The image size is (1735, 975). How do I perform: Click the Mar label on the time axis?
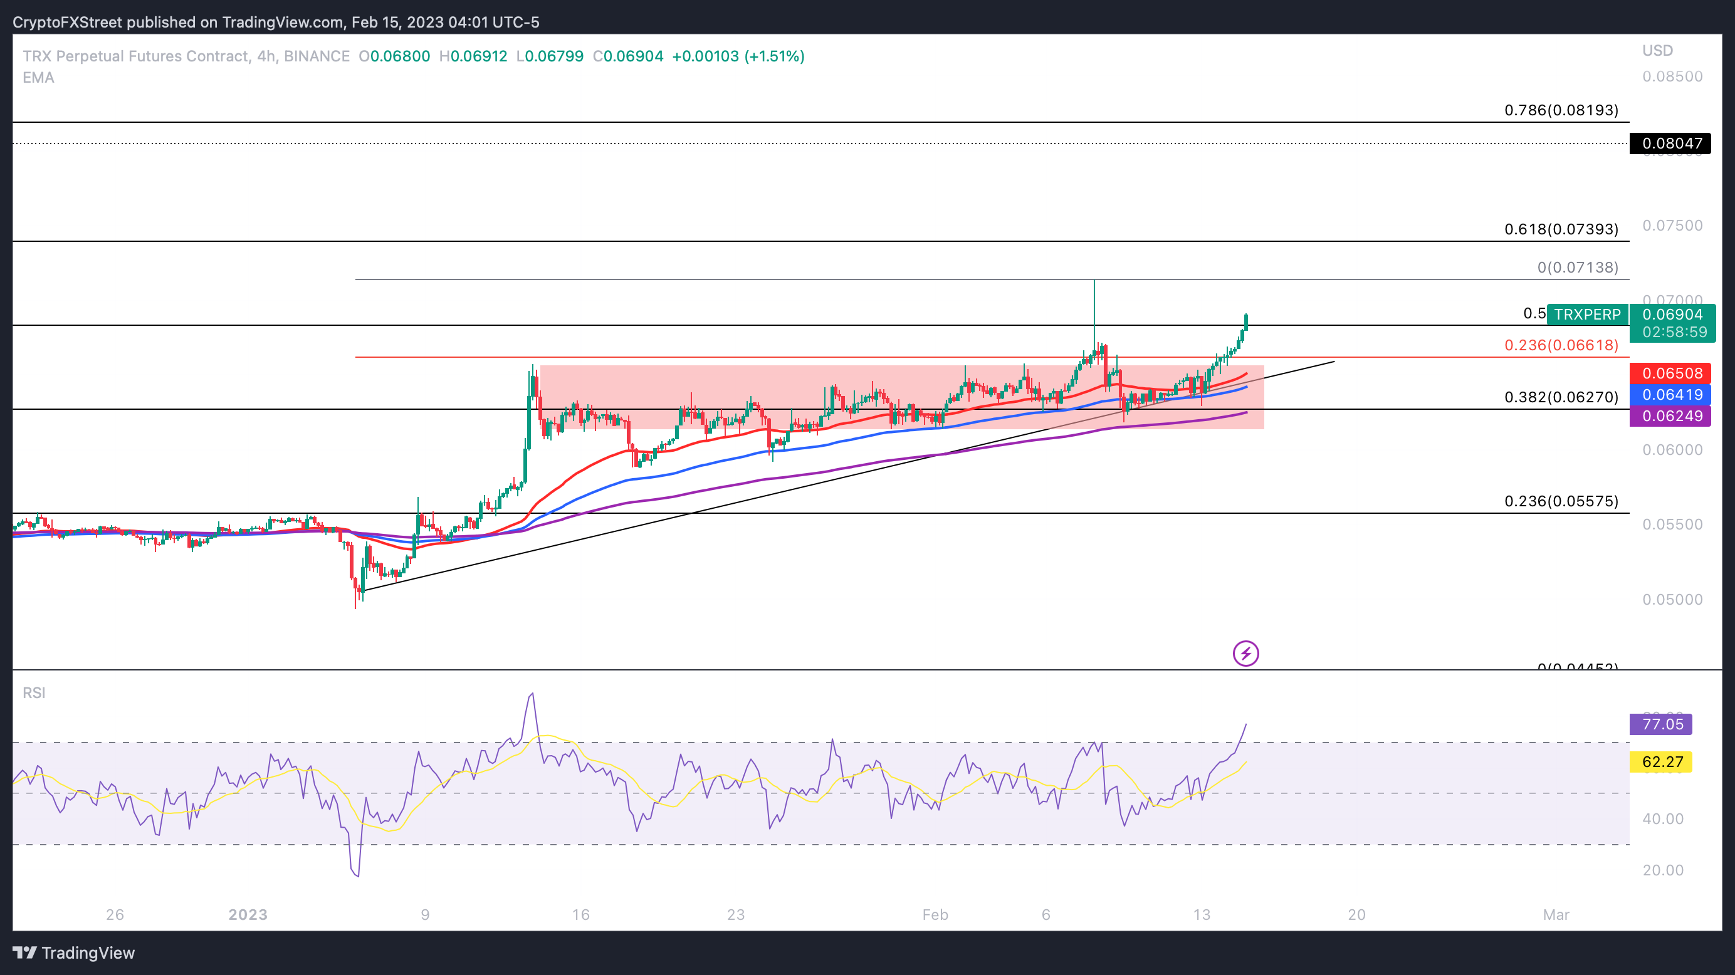pyautogui.click(x=1556, y=914)
